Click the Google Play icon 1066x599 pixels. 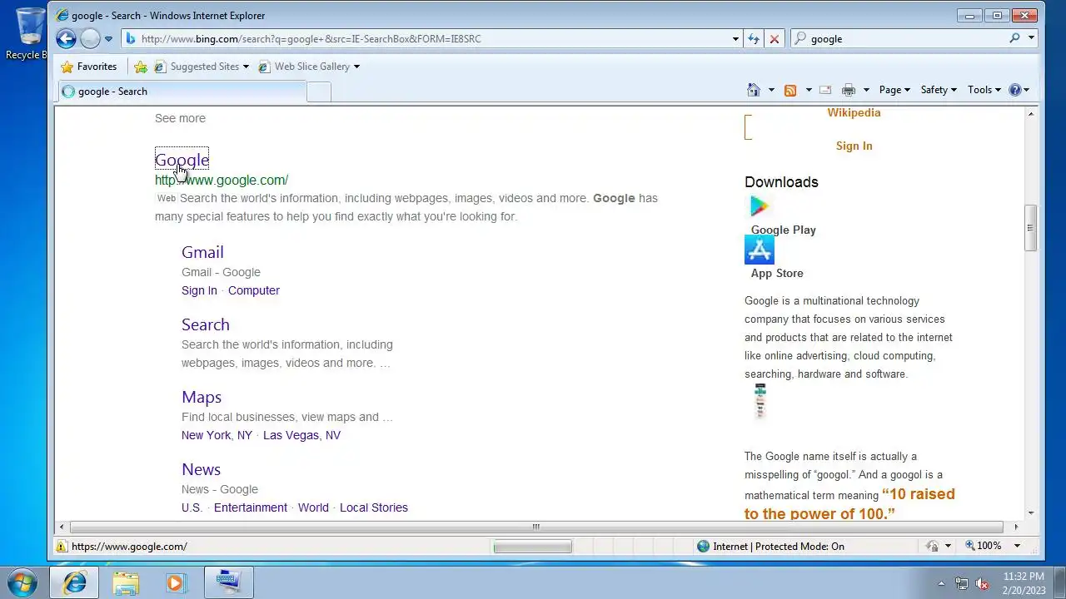tap(760, 206)
